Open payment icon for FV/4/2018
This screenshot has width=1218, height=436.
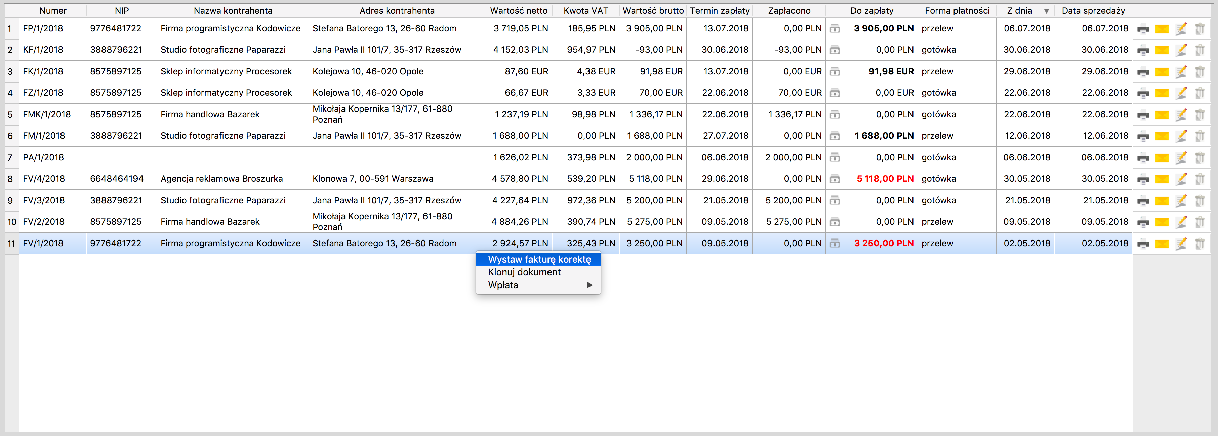pos(835,179)
